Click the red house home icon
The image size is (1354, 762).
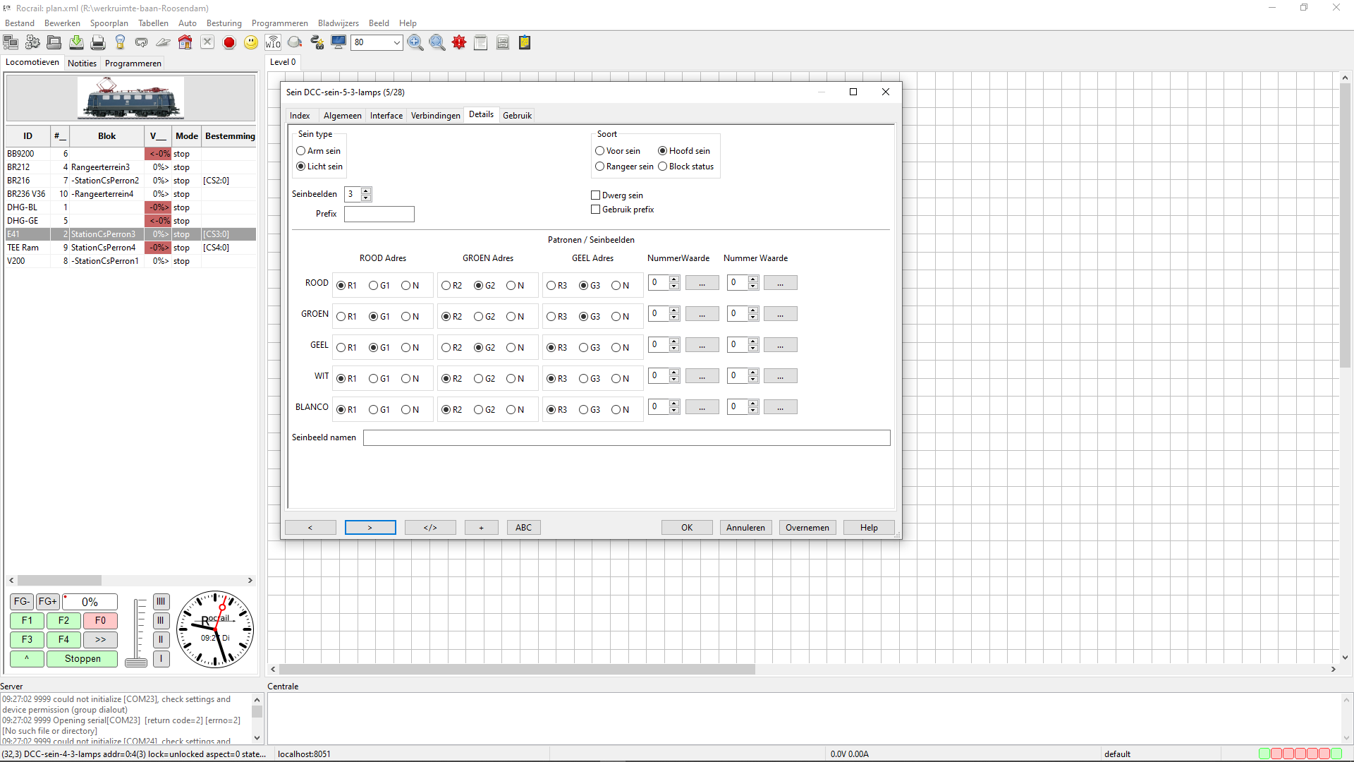185,43
